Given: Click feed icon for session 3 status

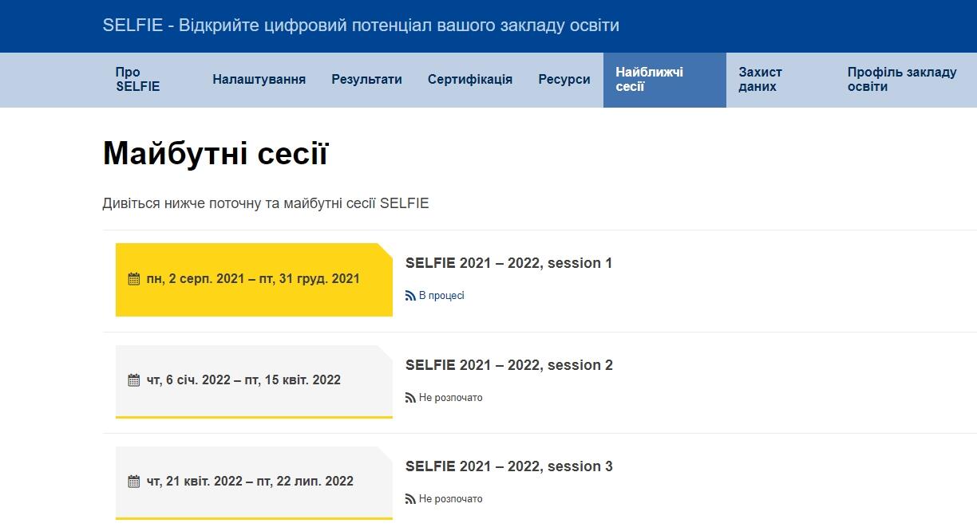Looking at the screenshot, I should pos(410,499).
